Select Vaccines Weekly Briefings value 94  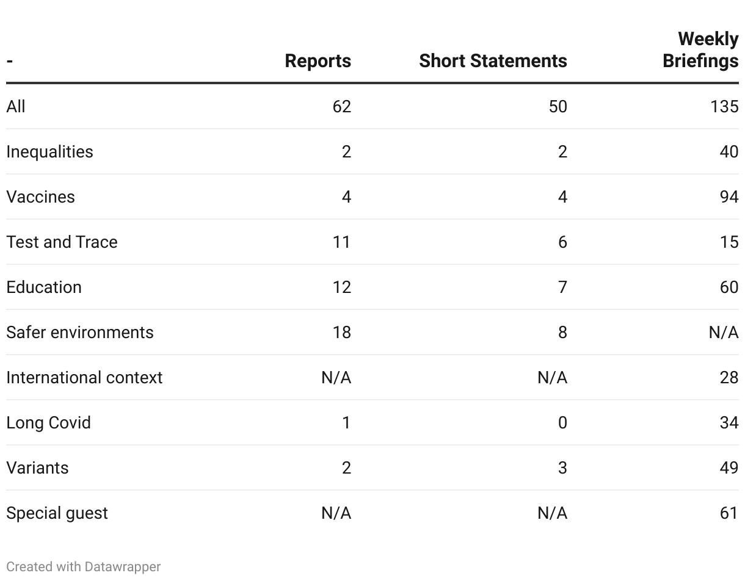coord(729,197)
